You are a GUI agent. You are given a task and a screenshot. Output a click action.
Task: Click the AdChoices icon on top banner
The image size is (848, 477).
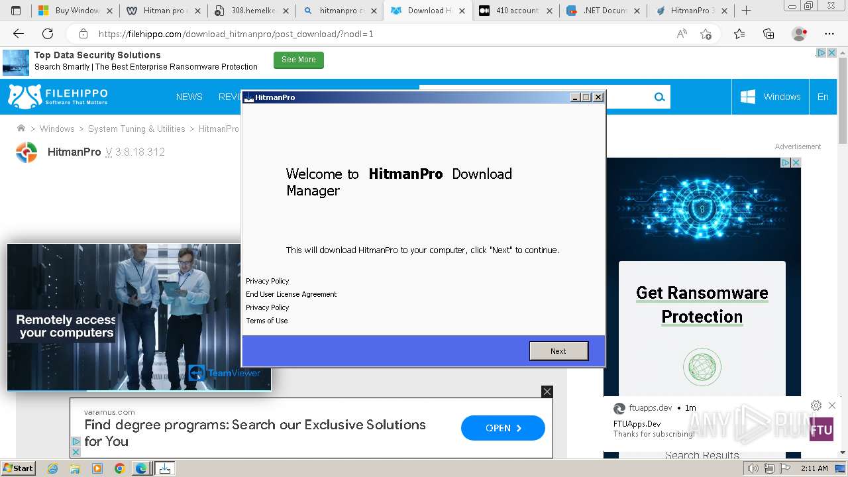point(820,53)
